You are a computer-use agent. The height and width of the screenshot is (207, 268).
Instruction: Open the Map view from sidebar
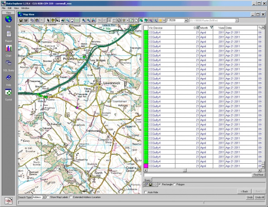pos(8,20)
